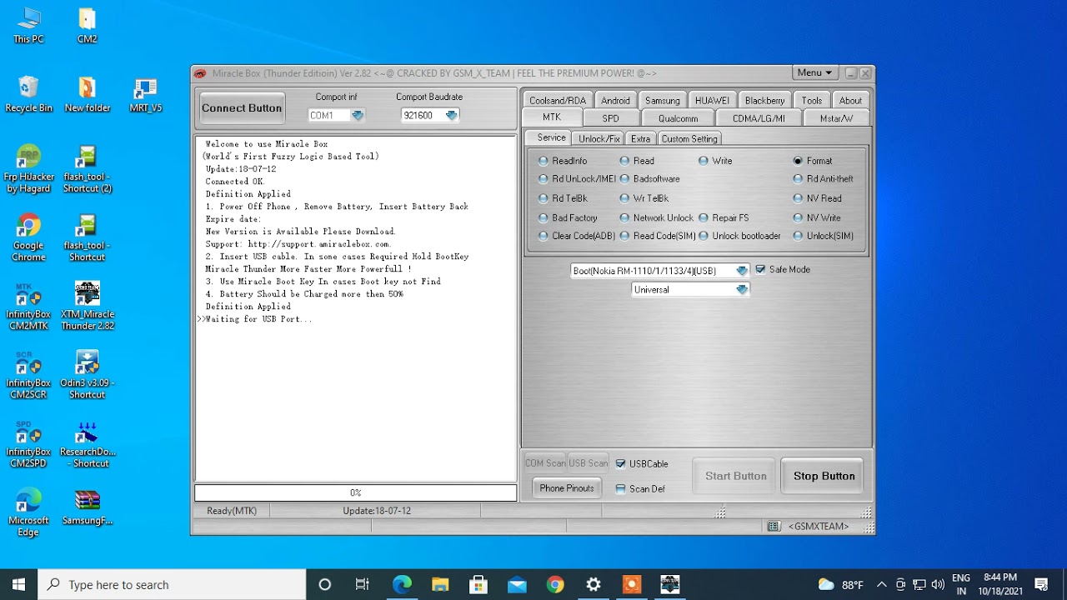Select the Unlock bootloader radio button

(x=740, y=236)
